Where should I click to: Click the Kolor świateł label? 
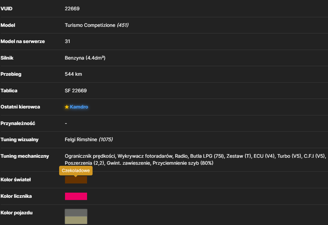coord(16,179)
